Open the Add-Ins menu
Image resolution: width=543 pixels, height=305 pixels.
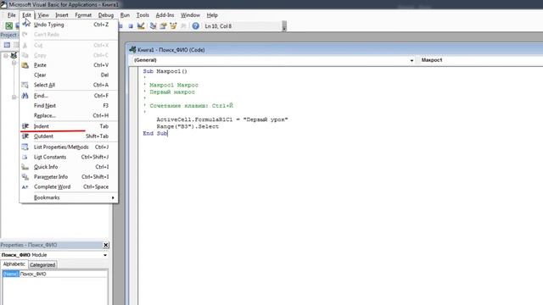pyautogui.click(x=165, y=15)
